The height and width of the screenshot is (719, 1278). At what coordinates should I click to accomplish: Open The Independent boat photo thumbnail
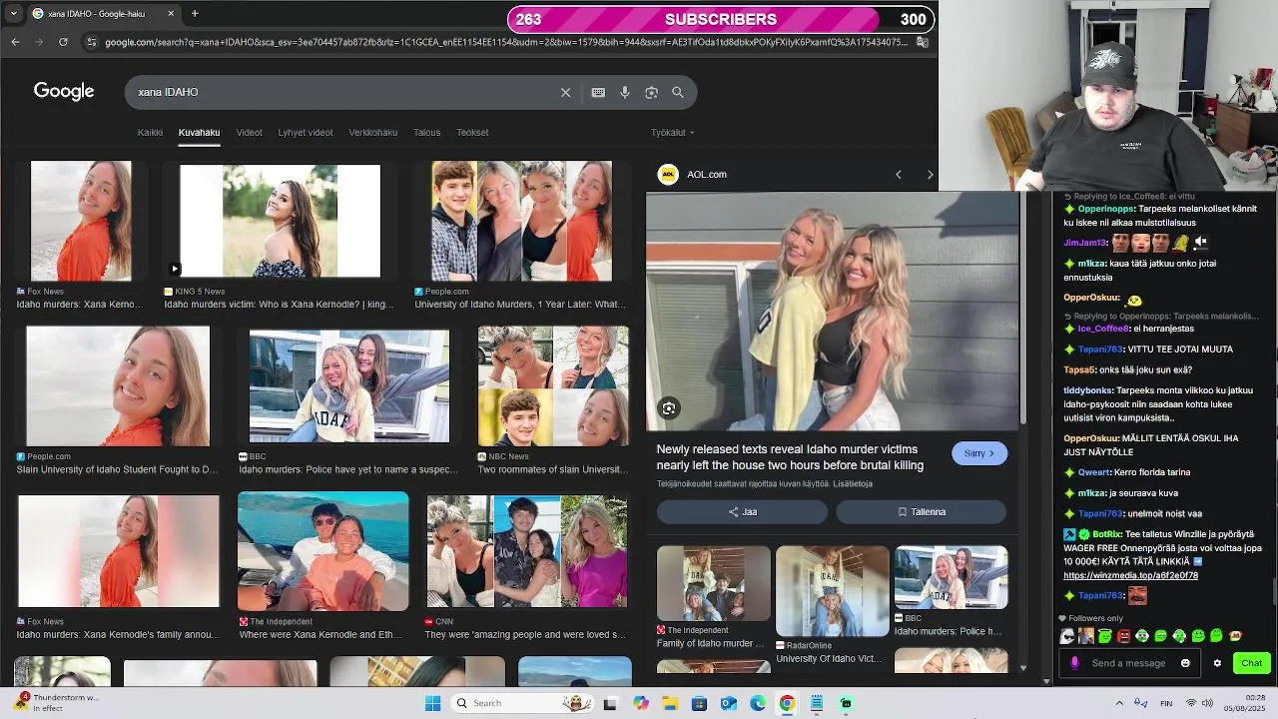coord(322,551)
